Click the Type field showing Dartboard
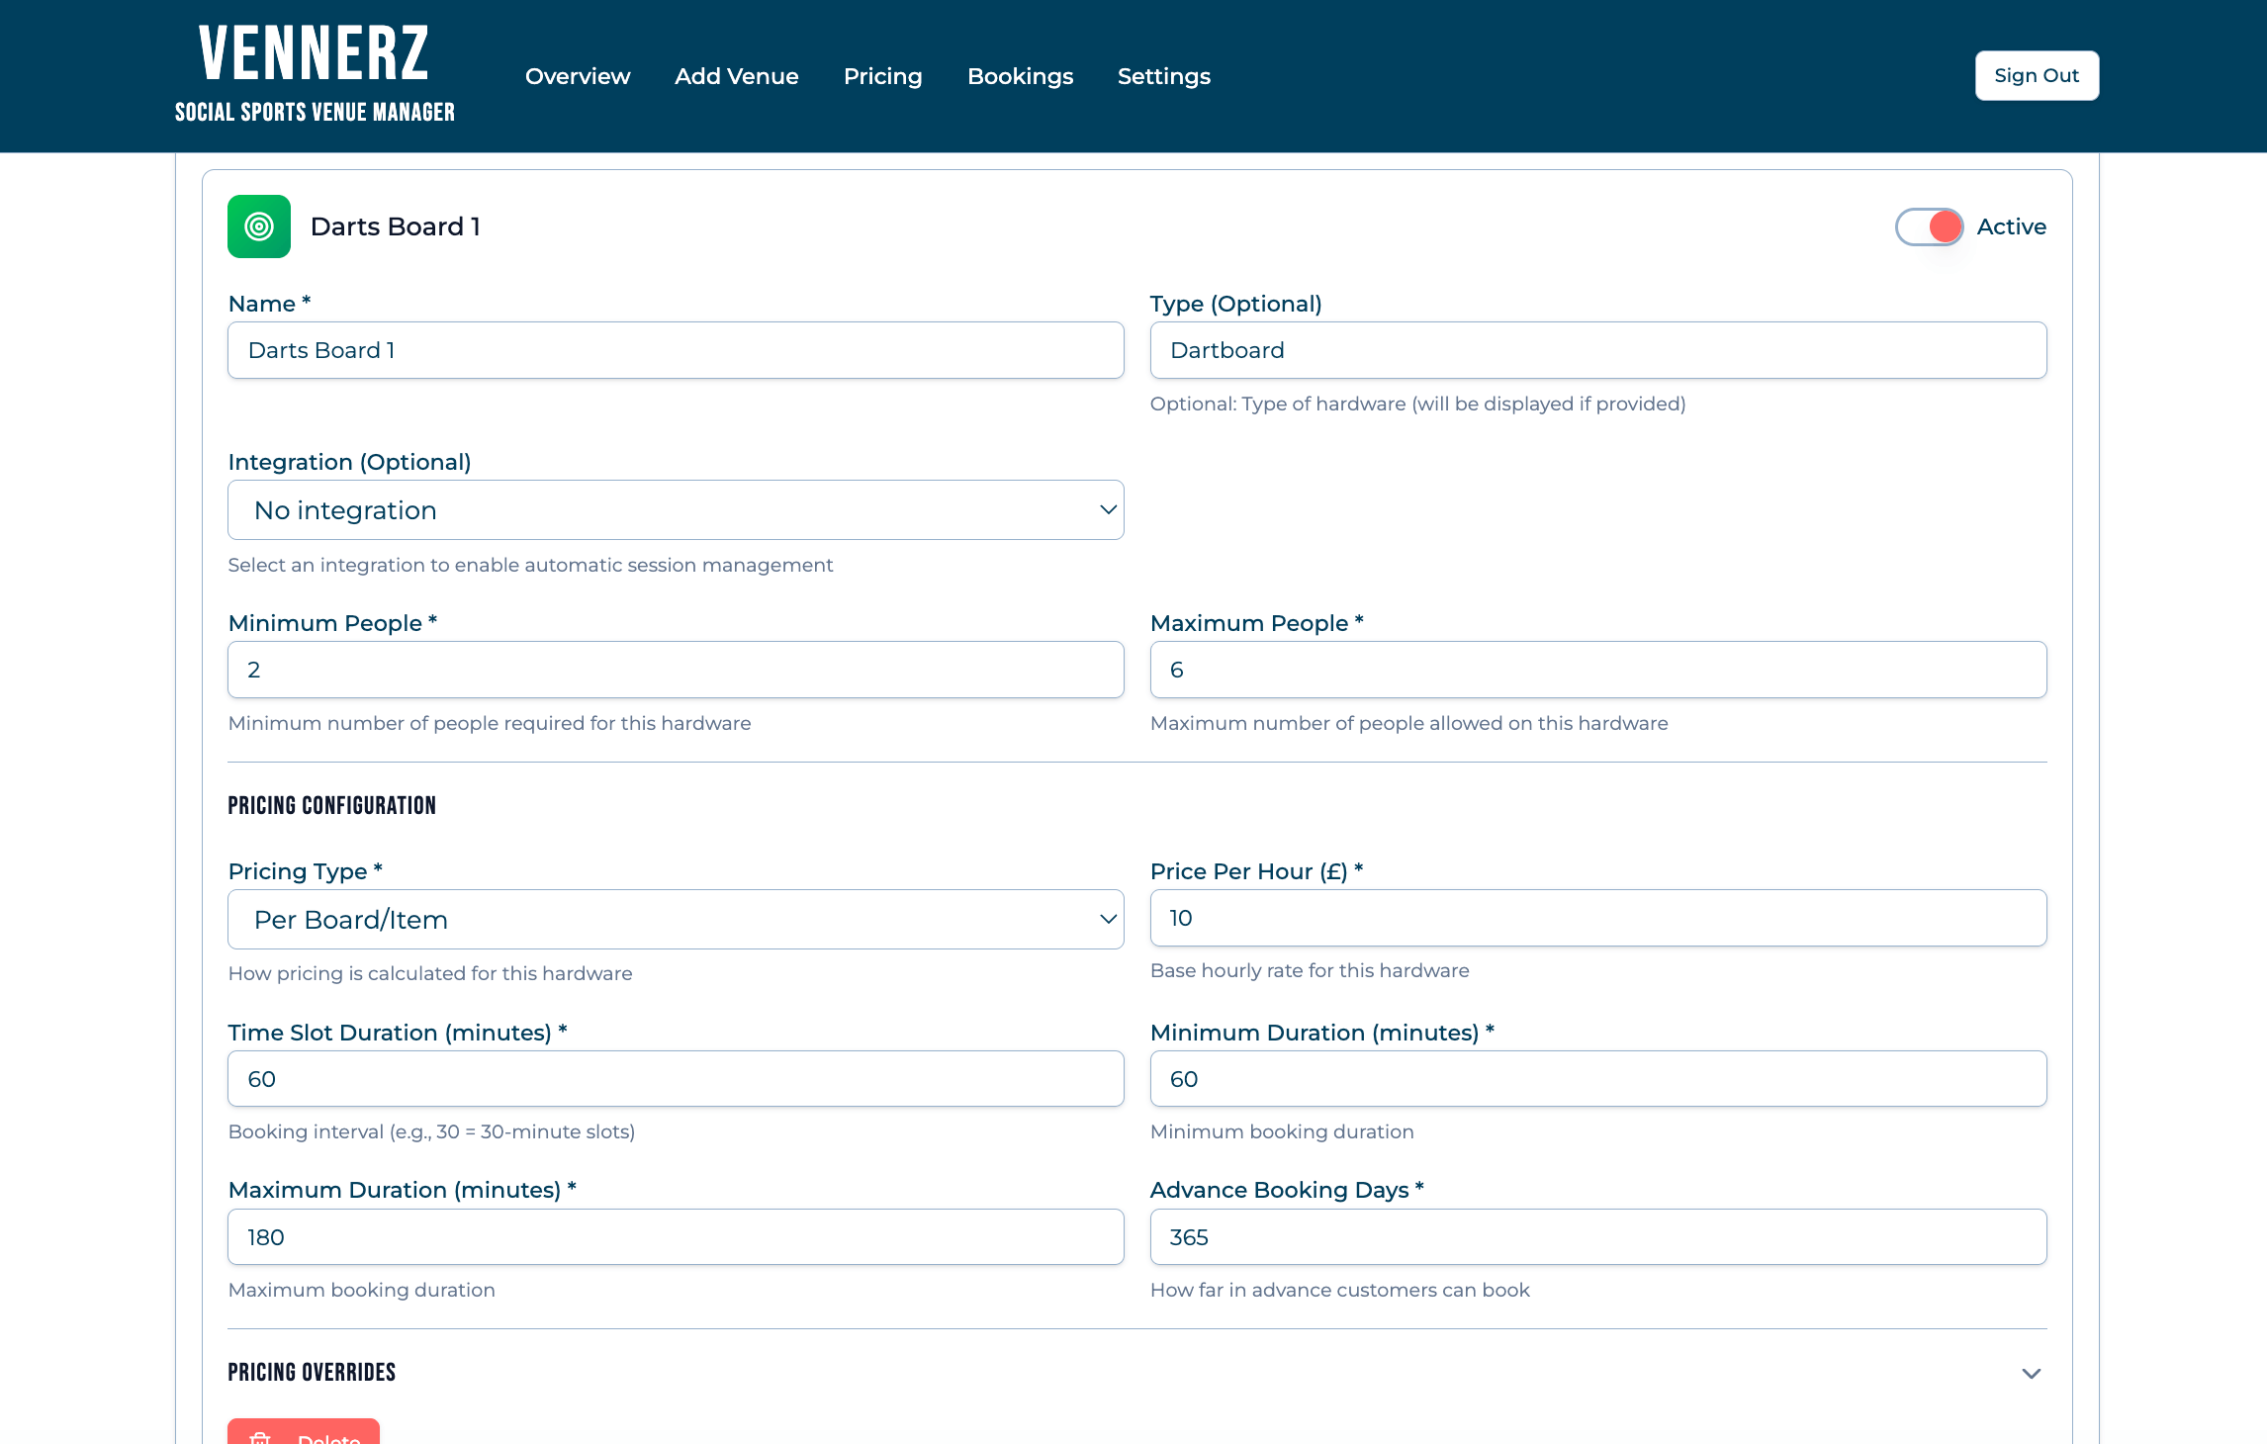Screen dimensions: 2267x1444 click(x=1598, y=350)
